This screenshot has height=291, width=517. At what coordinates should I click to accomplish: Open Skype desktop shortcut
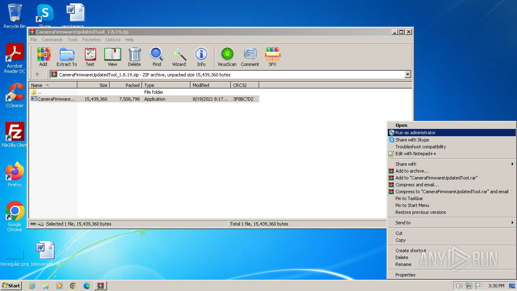(x=44, y=15)
